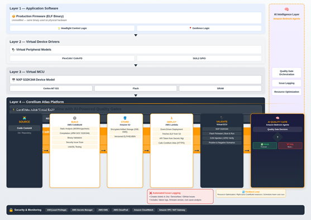Click the DEPLOY stage lambda icon
The height and width of the screenshot is (220, 311).
coord(171,118)
